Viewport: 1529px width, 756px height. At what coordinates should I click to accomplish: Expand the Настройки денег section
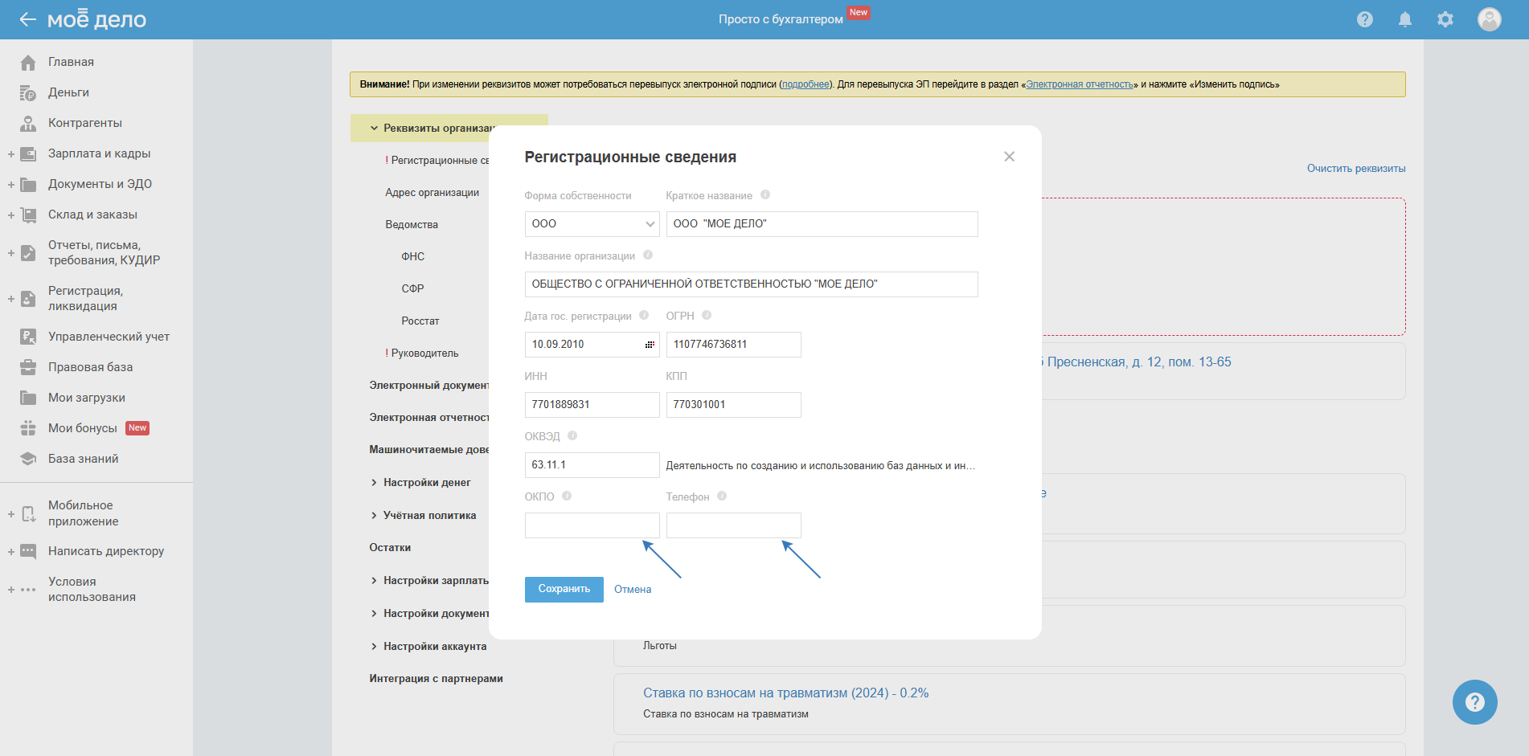[374, 482]
